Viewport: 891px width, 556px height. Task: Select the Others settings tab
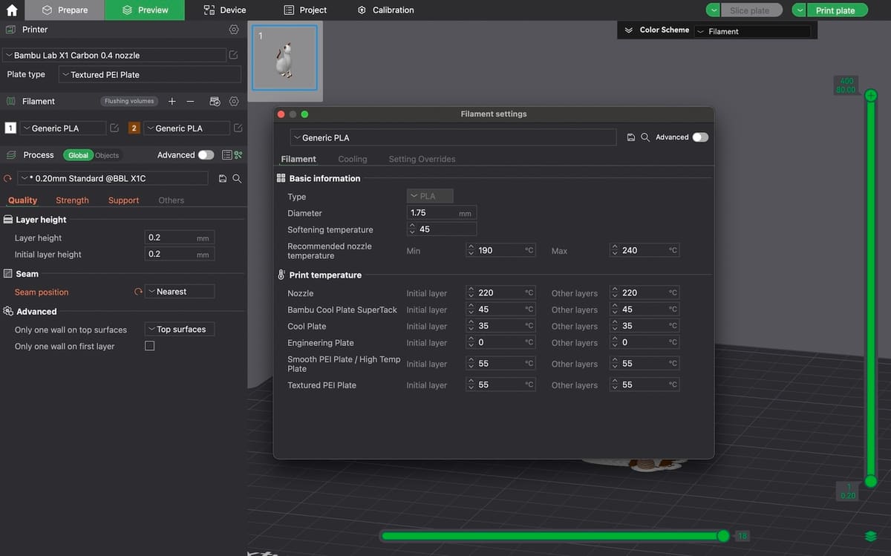tap(171, 200)
